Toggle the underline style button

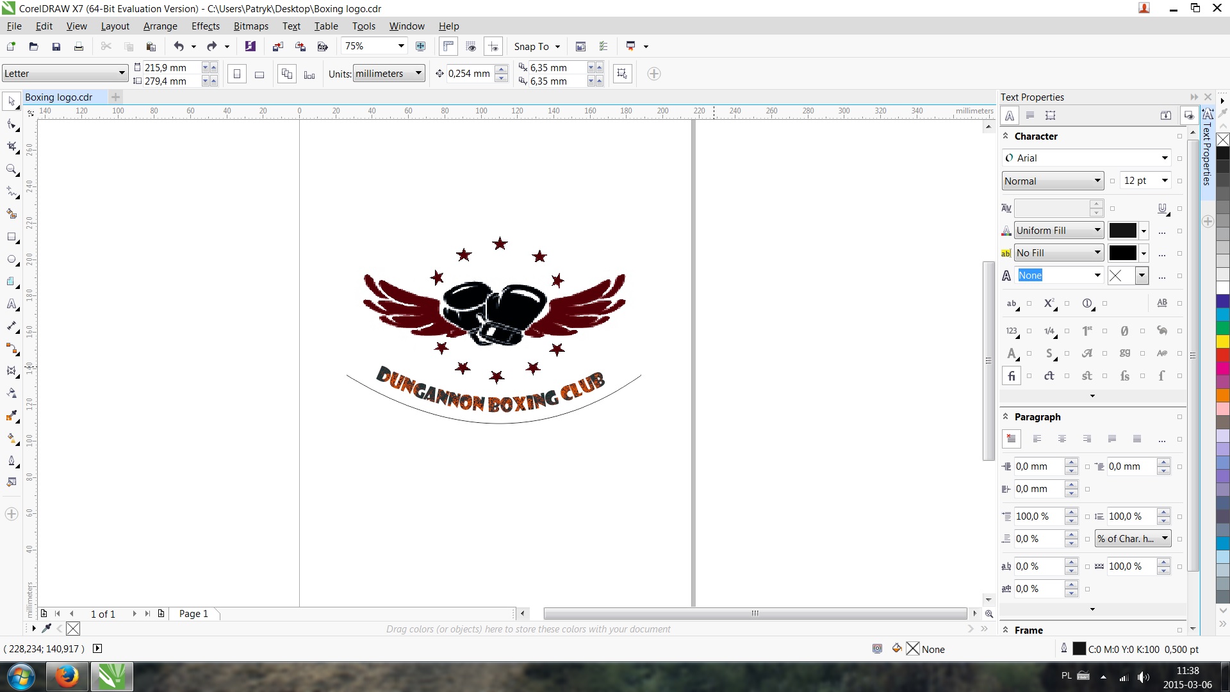(x=1163, y=208)
